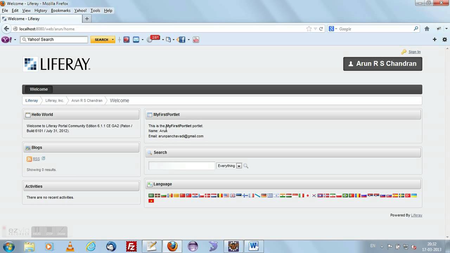Open the URL history dropdown arrow
Viewport: 450px width, 253px height.
click(x=315, y=29)
